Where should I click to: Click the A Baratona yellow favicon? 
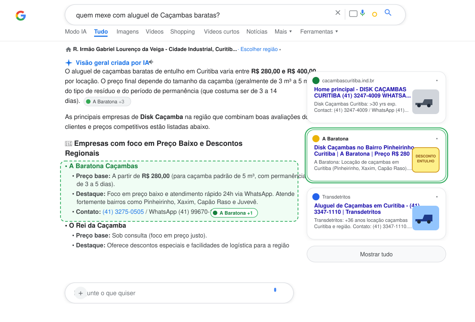[316, 139]
